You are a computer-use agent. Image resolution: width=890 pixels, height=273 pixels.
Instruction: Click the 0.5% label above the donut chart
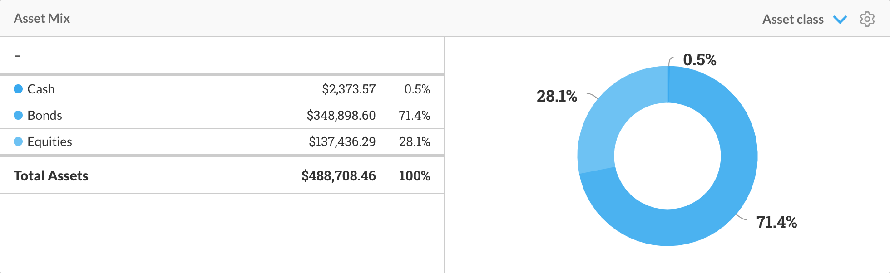(x=699, y=60)
